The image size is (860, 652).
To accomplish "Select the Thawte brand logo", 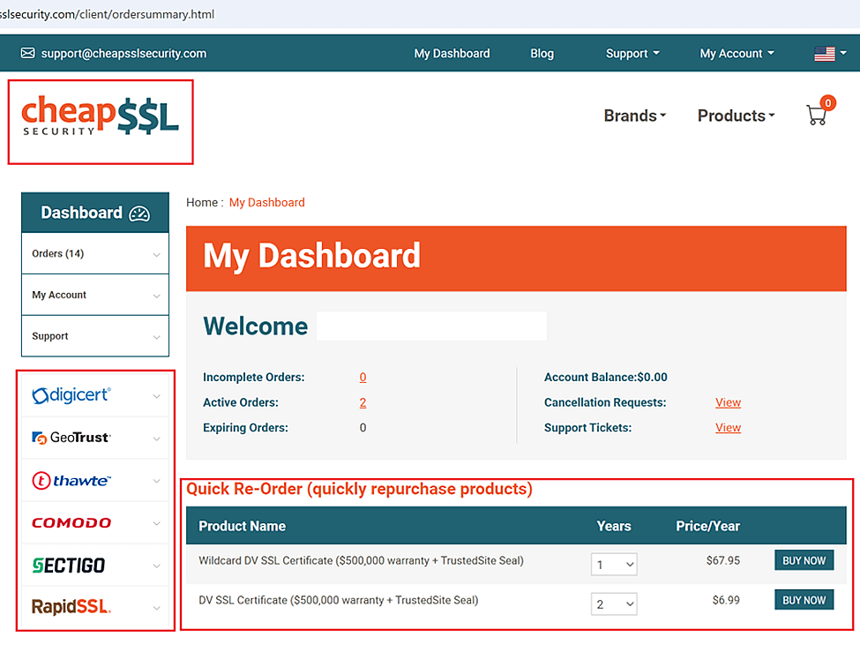I will pos(71,481).
